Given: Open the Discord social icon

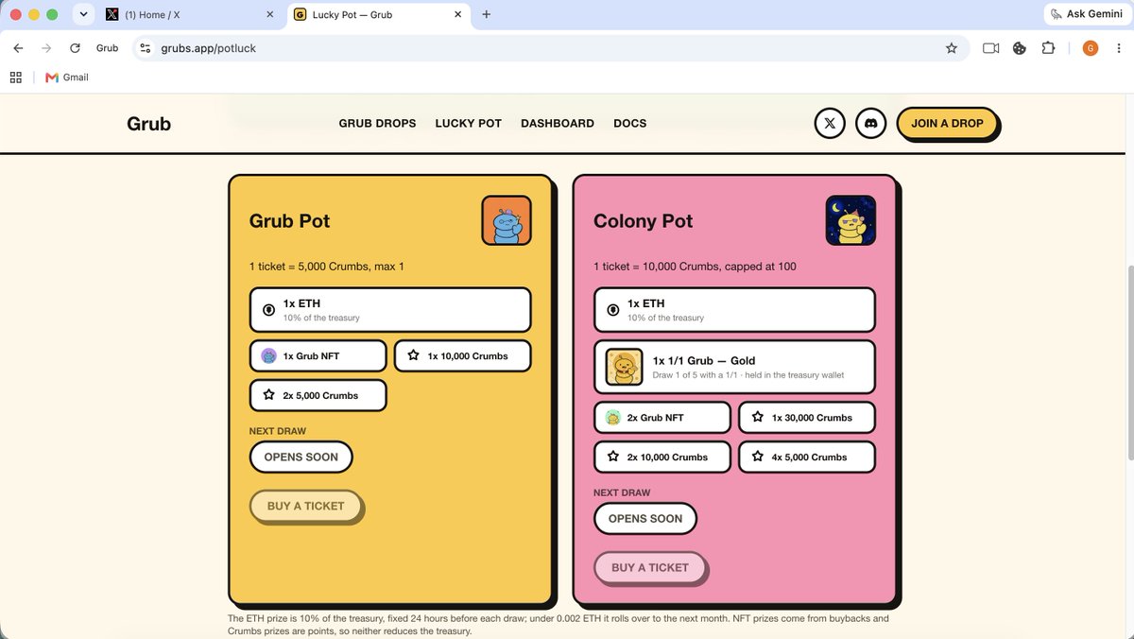Looking at the screenshot, I should click(x=871, y=123).
